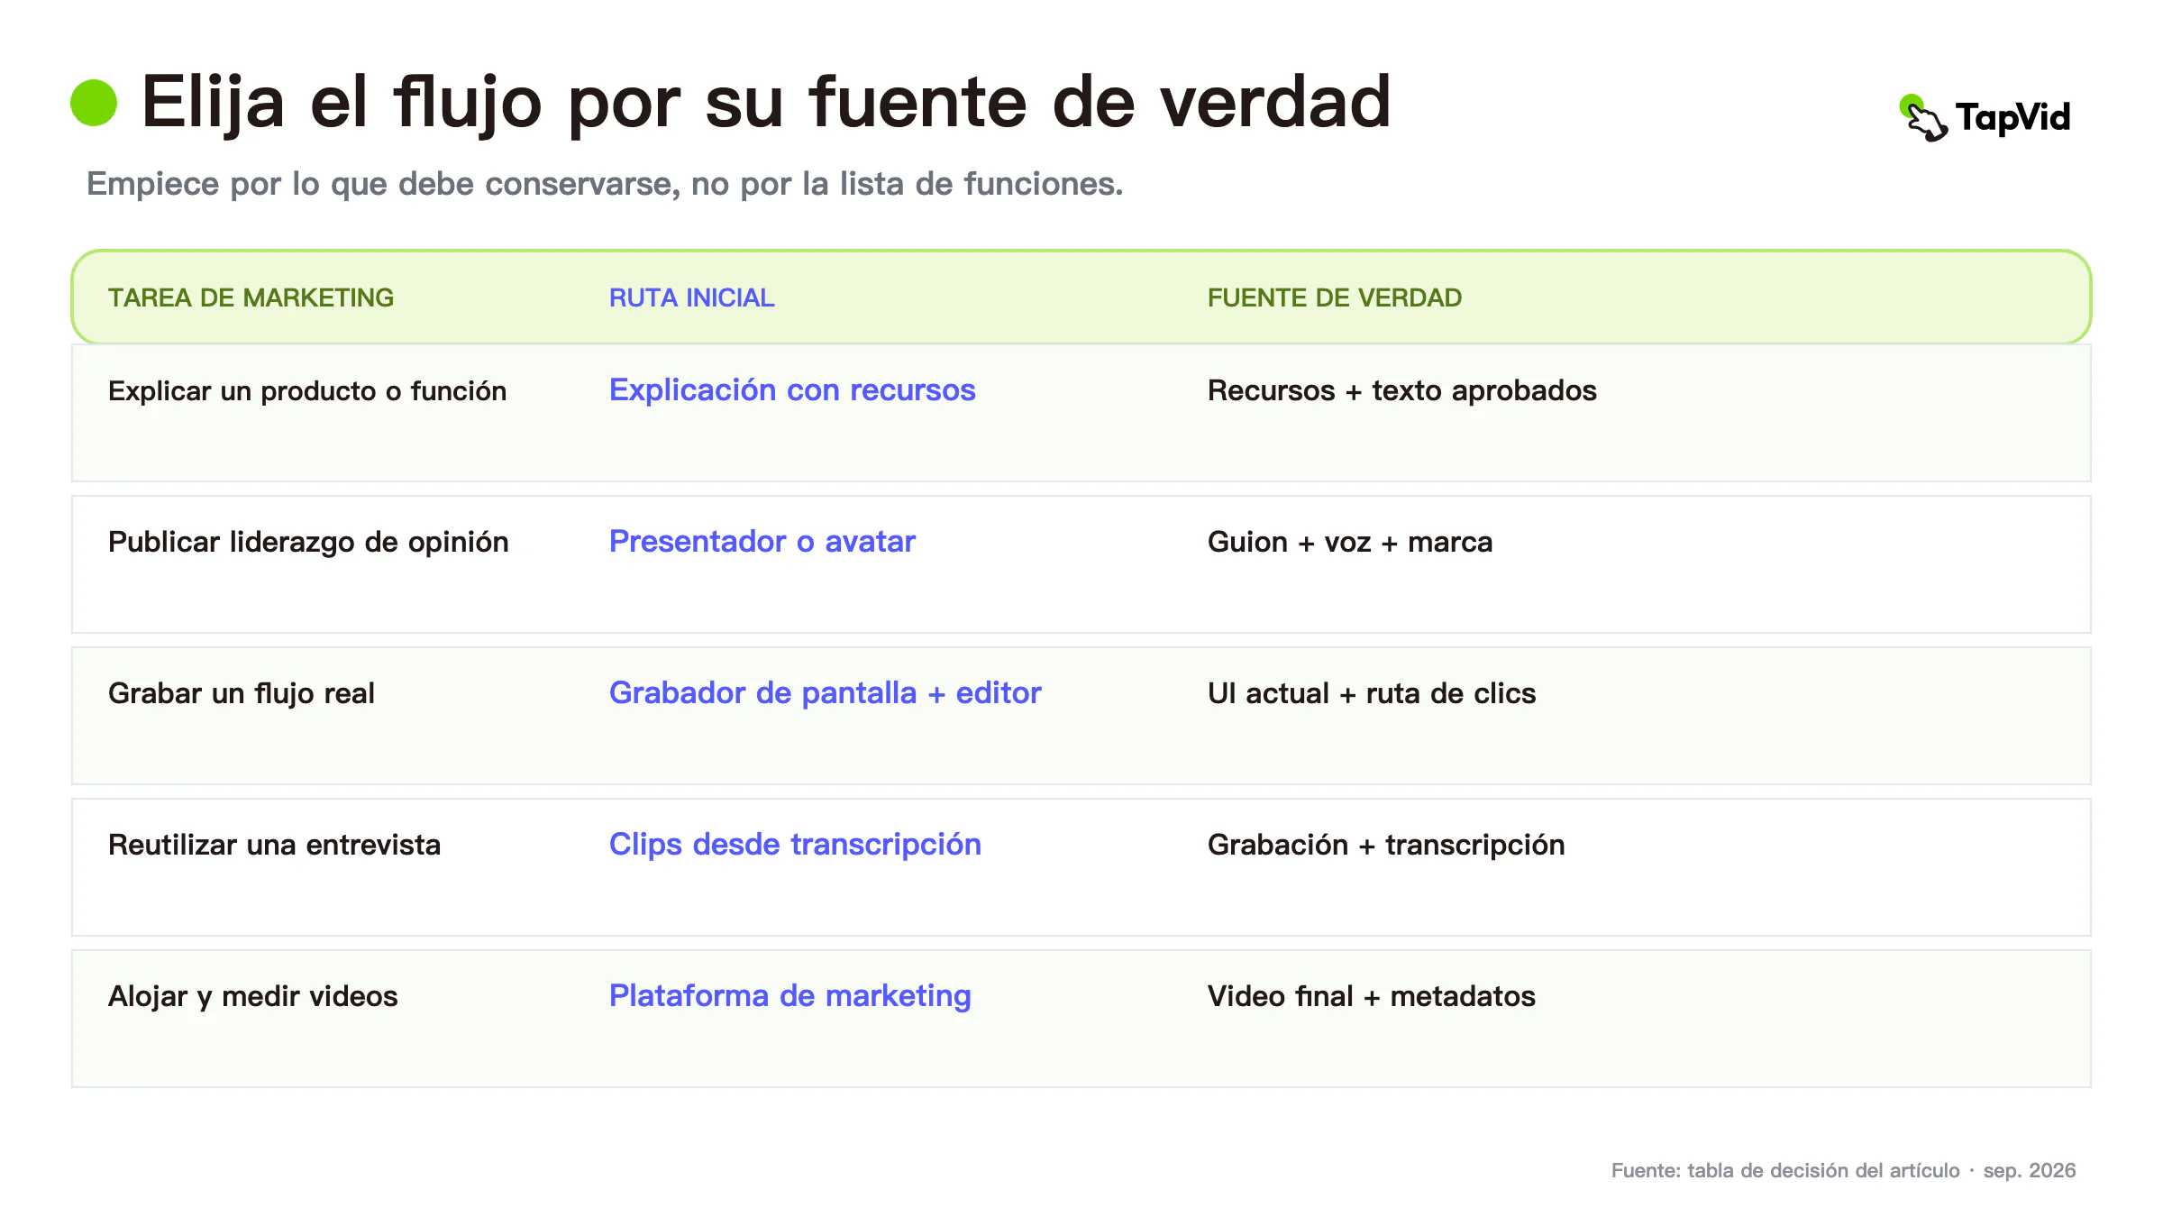Click the green bullet beside the title
Screen dimensions: 2163x1217
[x=94, y=103]
